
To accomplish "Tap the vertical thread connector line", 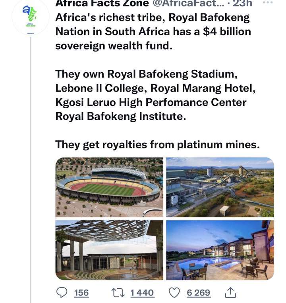I will [31, 170].
